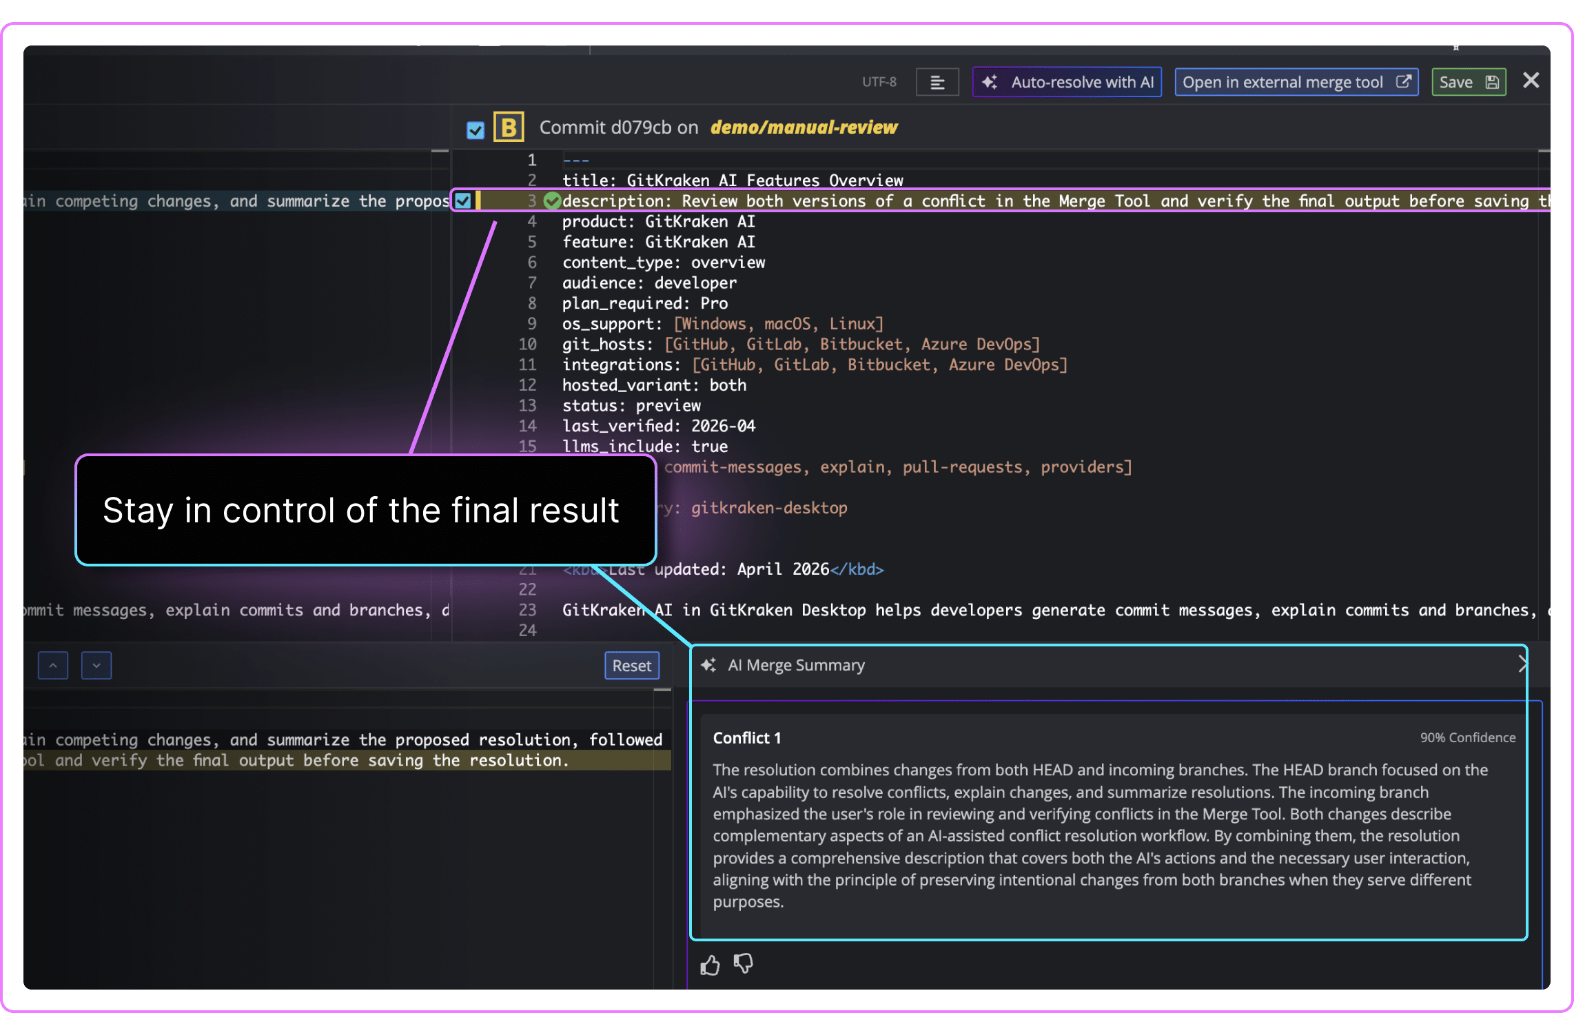Viewport: 1574px width, 1013px height.
Task: Give thumbs down to AI summary
Action: 743,963
